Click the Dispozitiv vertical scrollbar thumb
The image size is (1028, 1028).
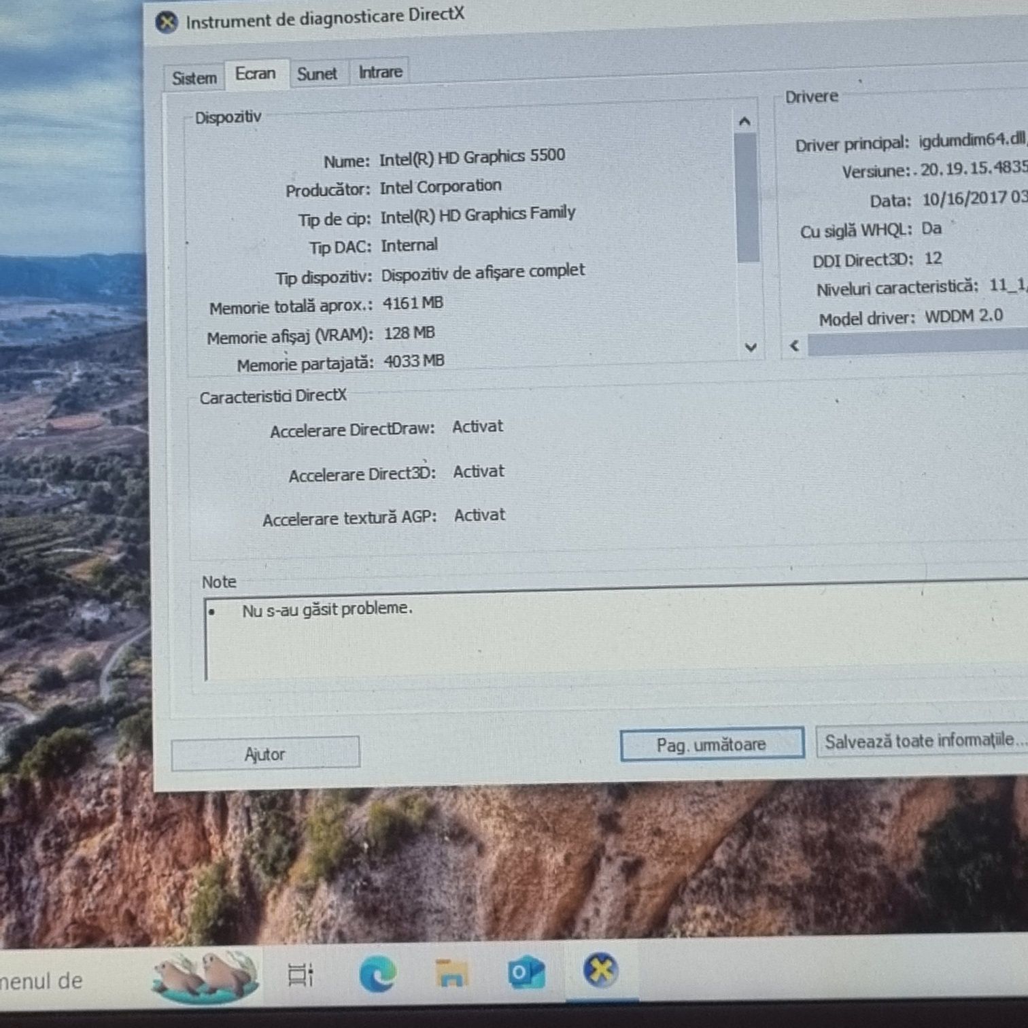click(x=747, y=198)
